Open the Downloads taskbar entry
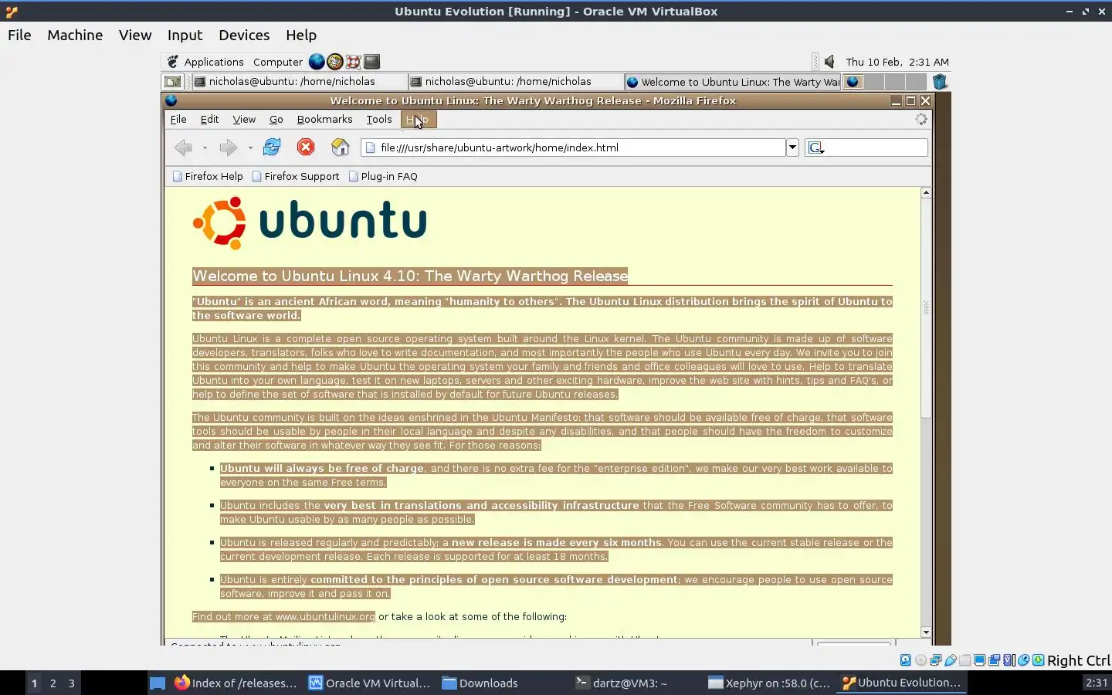The height and width of the screenshot is (695, 1112). pos(480,683)
